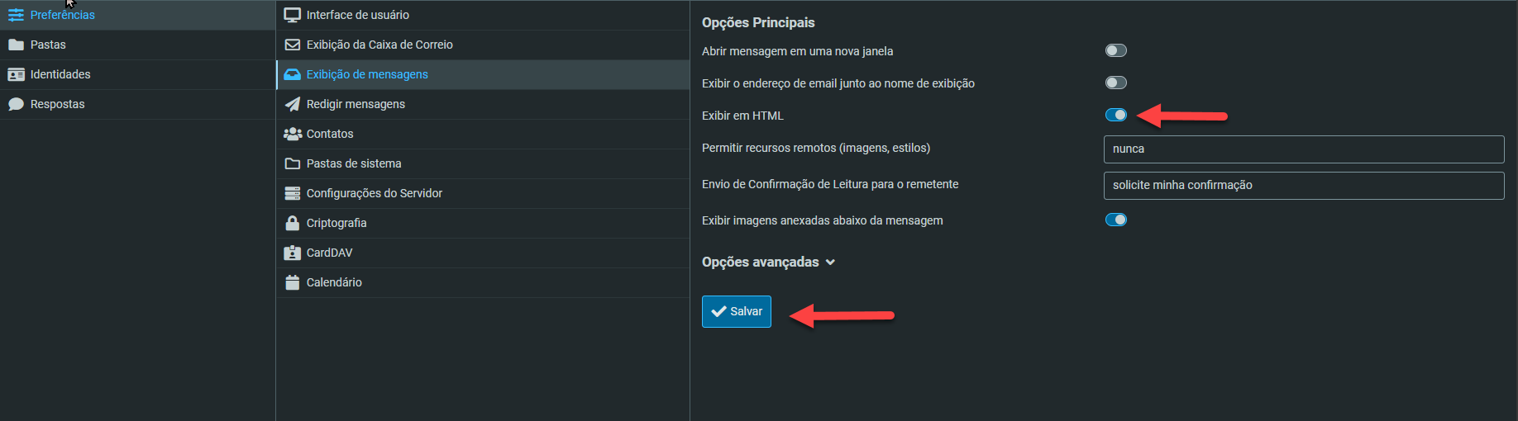
Task: Expand the Opções avançadas section
Action: coord(768,263)
